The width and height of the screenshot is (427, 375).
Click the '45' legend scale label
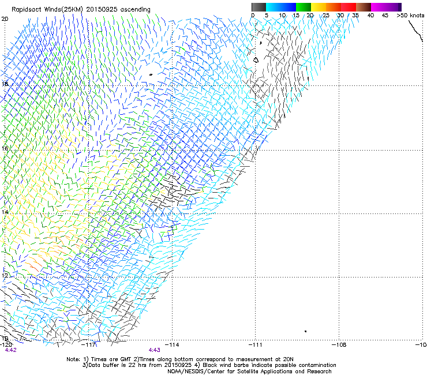point(385,16)
